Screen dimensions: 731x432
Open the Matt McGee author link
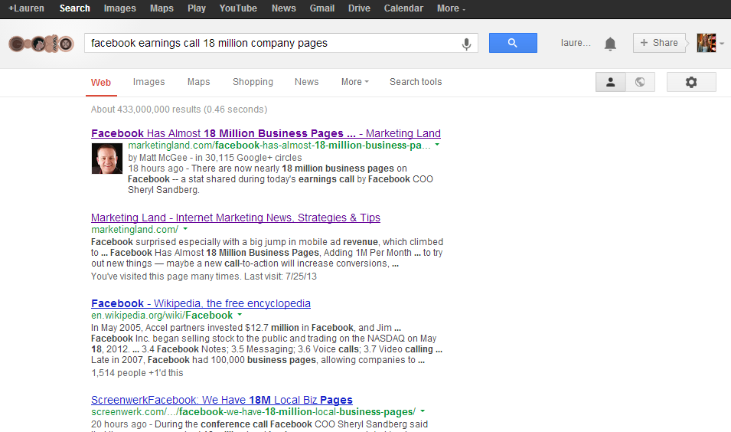(x=158, y=158)
